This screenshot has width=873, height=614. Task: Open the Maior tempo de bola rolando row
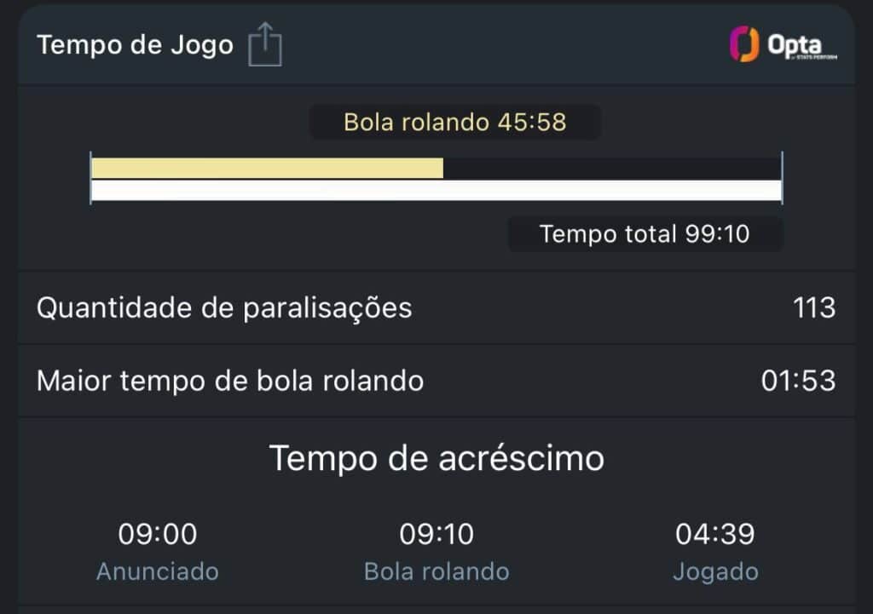coord(230,381)
